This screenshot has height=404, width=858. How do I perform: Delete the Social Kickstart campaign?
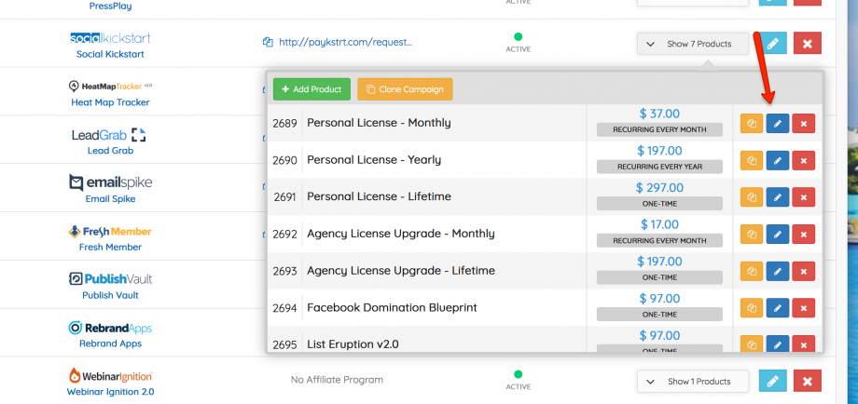(x=807, y=44)
